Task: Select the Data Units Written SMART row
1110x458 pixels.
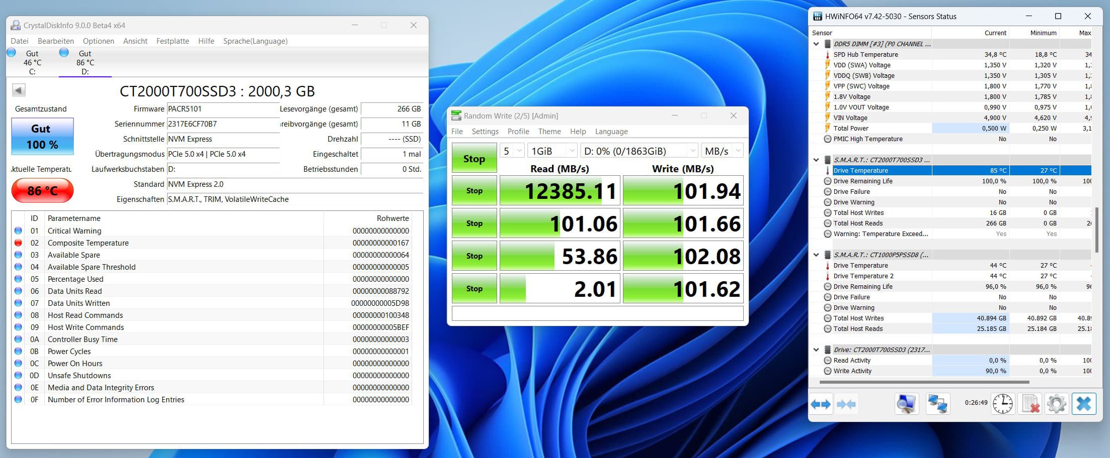Action: [x=212, y=303]
